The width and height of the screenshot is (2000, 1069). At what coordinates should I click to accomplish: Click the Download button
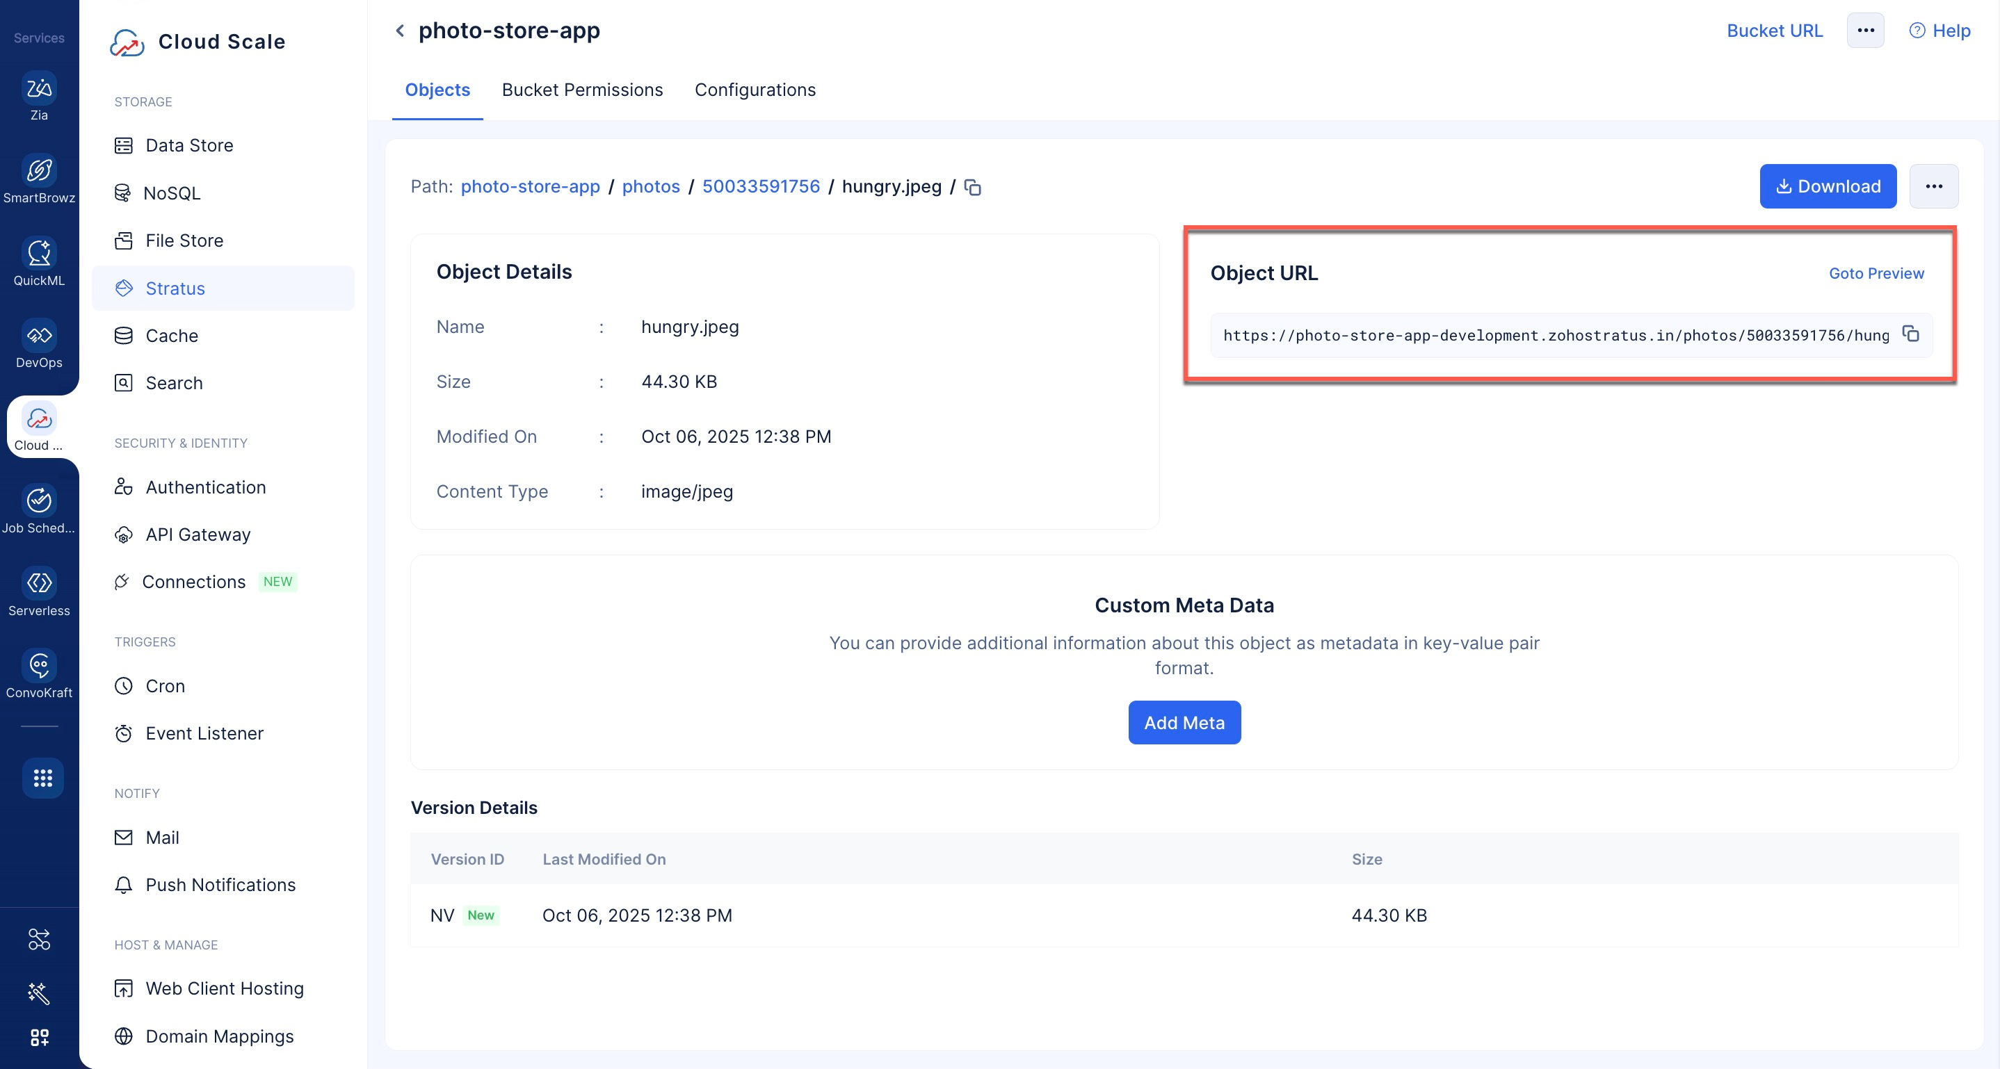point(1827,186)
